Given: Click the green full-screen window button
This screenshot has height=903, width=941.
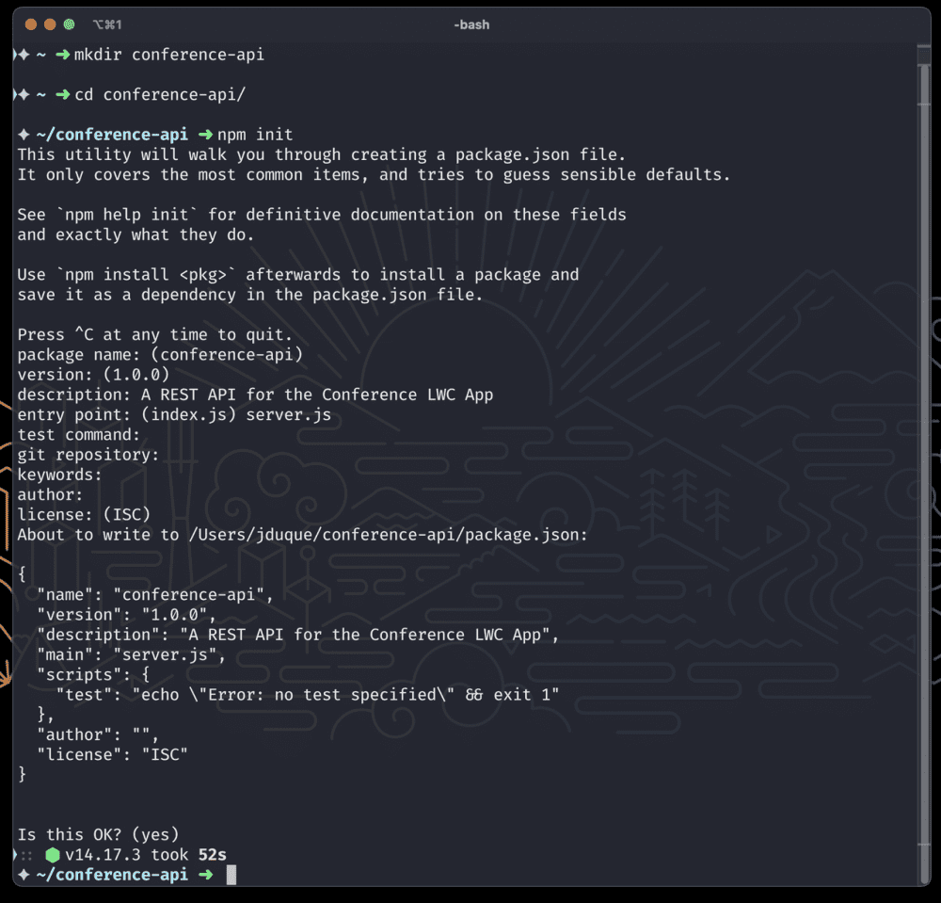Looking at the screenshot, I should click(x=69, y=24).
